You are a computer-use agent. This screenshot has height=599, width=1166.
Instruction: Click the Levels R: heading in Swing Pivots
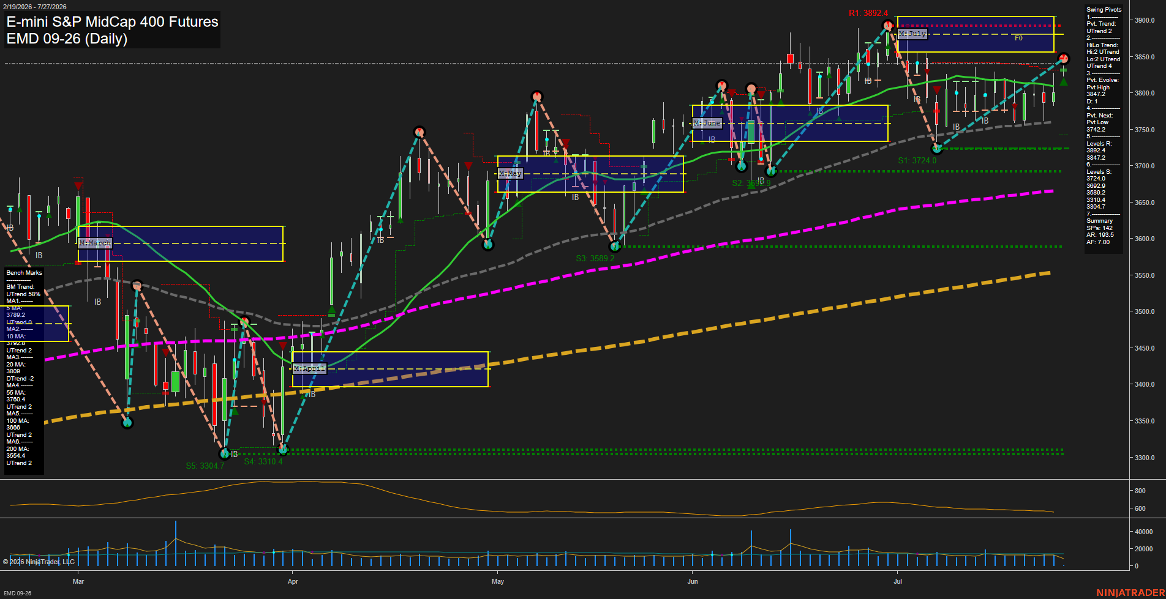(x=1099, y=144)
